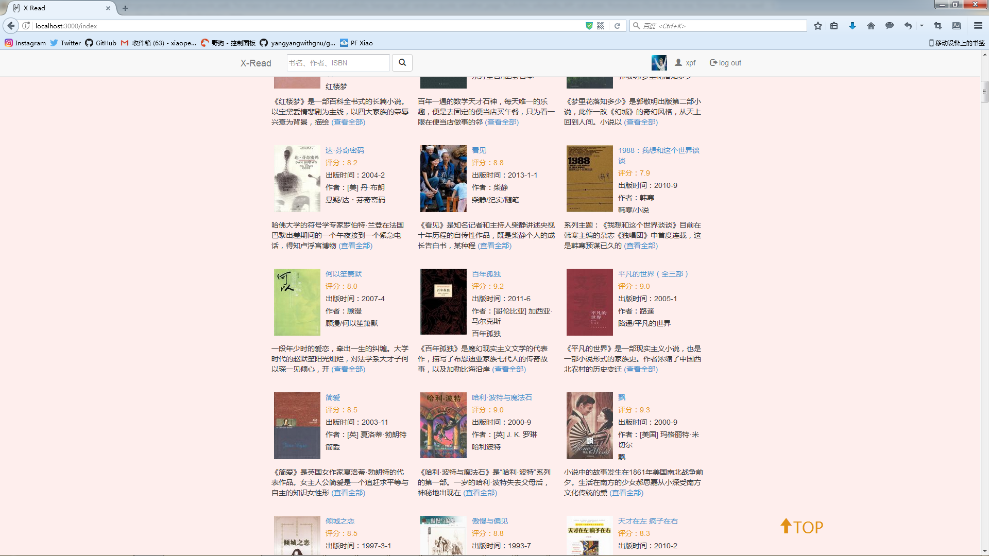Open Gmail inbox bookmark

click(x=159, y=43)
